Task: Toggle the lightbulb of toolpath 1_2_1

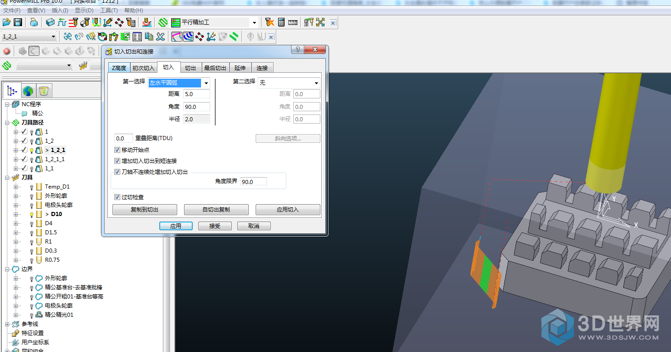Action: (31, 150)
